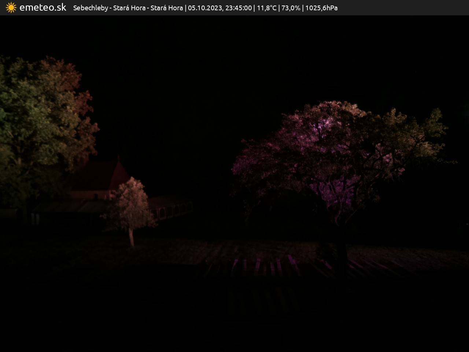Select the second Stará Hora label
The height and width of the screenshot is (352, 469).
click(166, 8)
